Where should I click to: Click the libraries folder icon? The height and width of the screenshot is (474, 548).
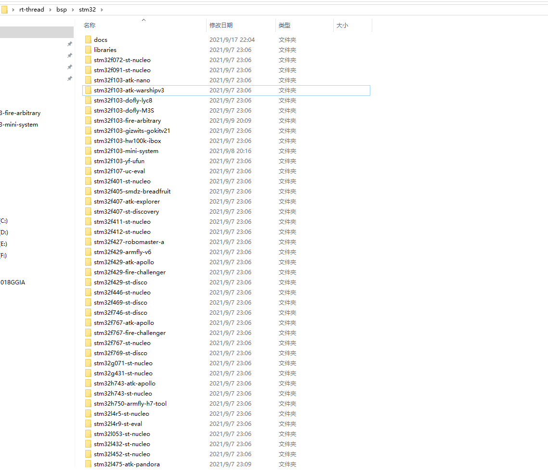coord(88,50)
